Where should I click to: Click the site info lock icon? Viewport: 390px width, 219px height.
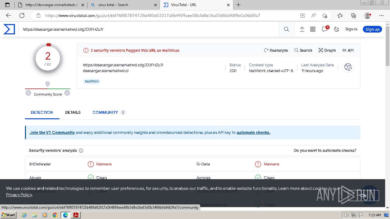(x=38, y=16)
